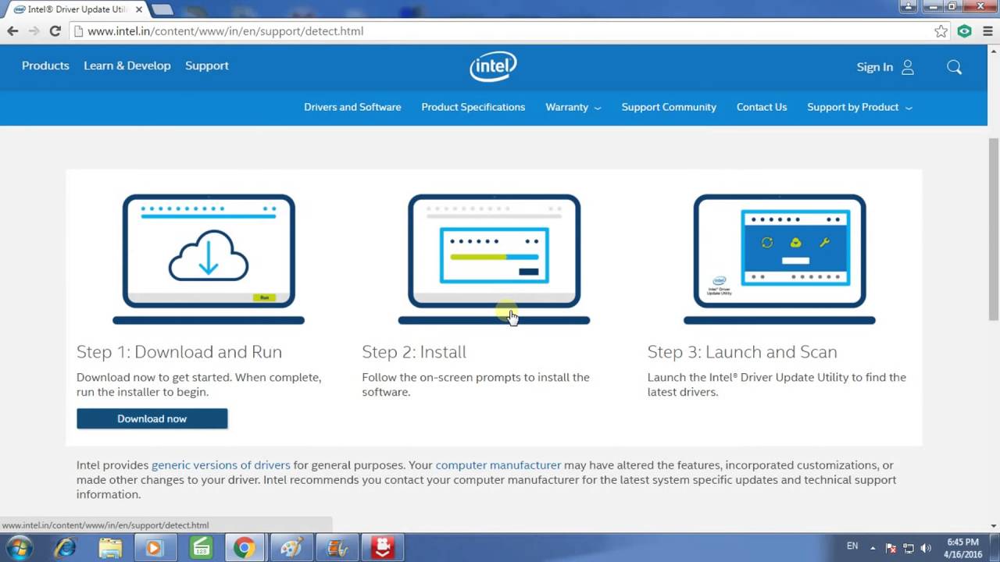Screen dimensions: 1000x562
Task: Open movie maker film icon on taskbar
Action: 337,548
